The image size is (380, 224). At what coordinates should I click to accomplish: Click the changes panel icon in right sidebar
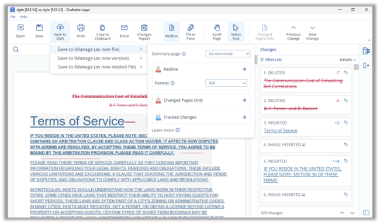click(366, 51)
